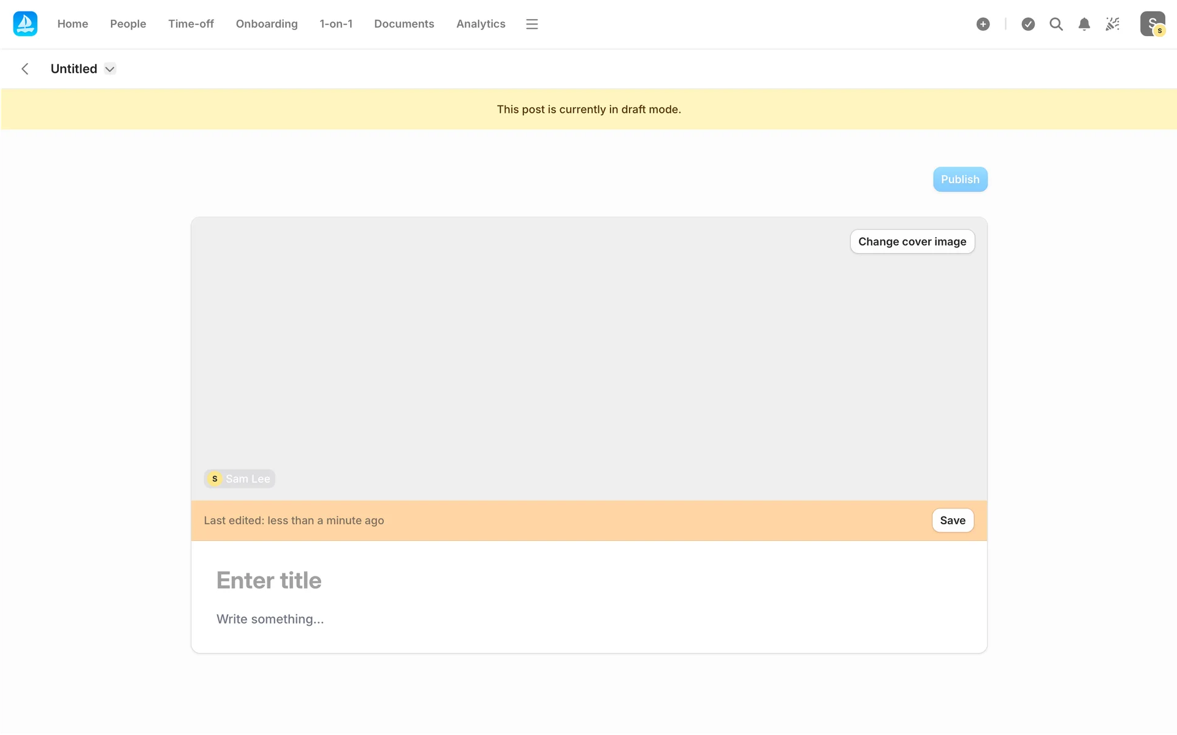Click the sailboat app logo
1177x735 pixels.
tap(25, 24)
